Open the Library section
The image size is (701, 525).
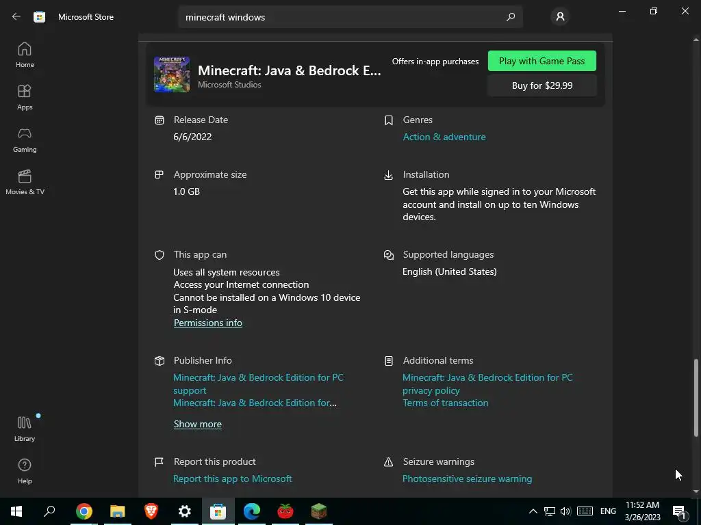[x=25, y=429]
